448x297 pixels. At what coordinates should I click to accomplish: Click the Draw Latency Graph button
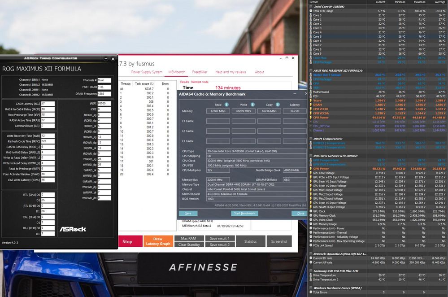[x=158, y=241]
